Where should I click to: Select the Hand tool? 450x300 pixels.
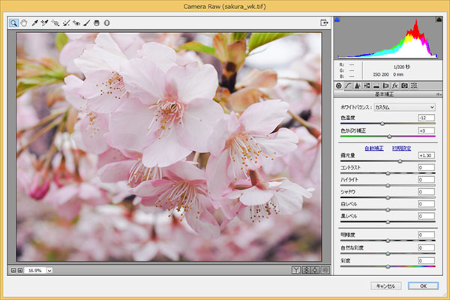24,23
